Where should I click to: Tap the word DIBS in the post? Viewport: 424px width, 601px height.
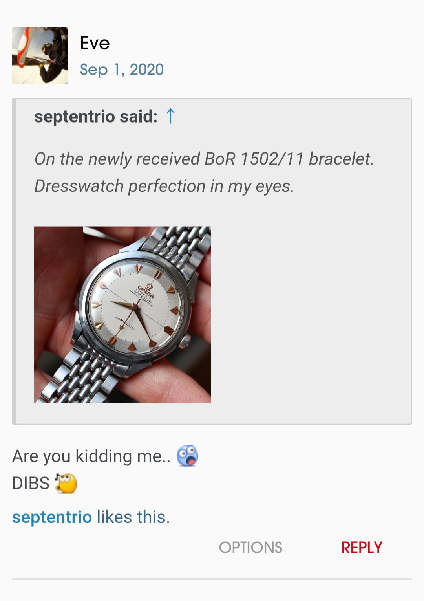[31, 483]
